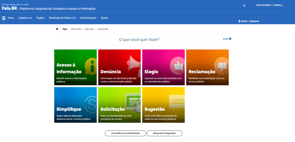Viewport: 295px width, 142px height.
Task: Click the sun brightness icon in header
Action: (244, 6)
